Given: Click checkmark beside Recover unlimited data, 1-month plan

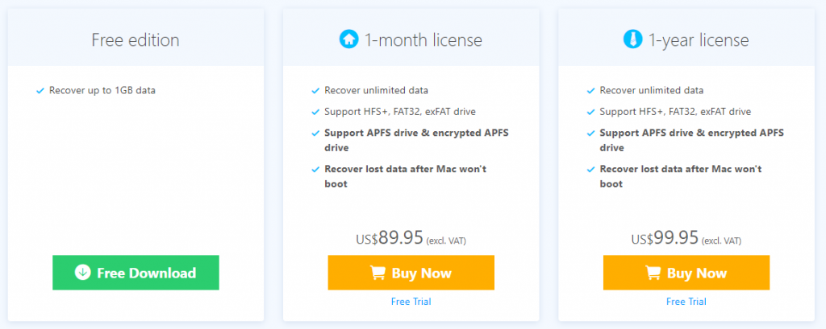Looking at the screenshot, I should (x=315, y=91).
